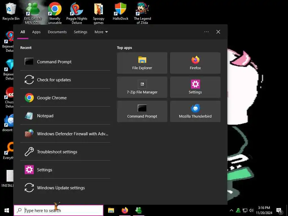The width and height of the screenshot is (288, 216).
Task: Open green men app on taskbar
Action: point(139,210)
